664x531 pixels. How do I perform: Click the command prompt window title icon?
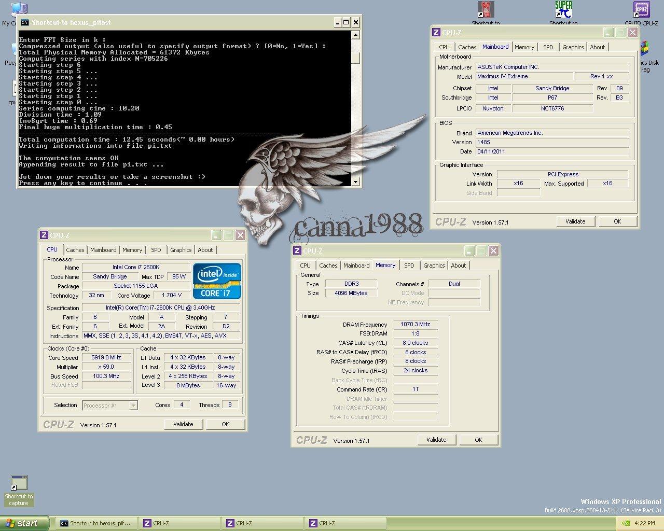(24, 22)
